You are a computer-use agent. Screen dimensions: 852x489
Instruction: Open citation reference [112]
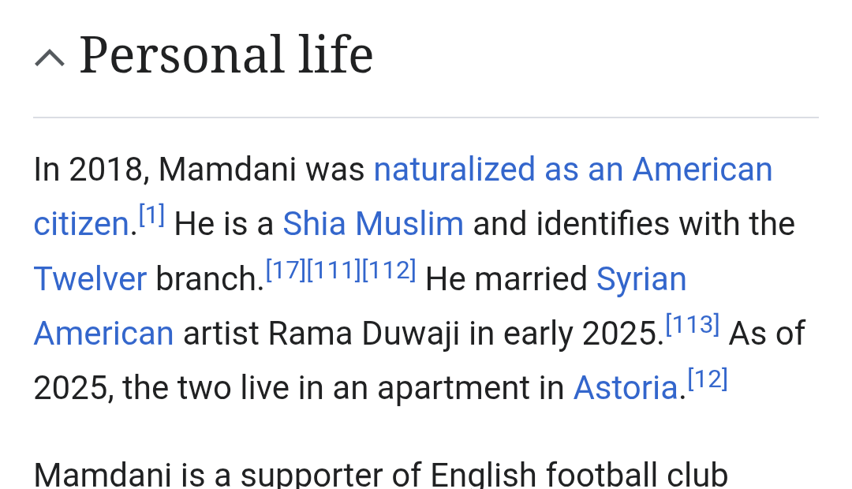pos(389,270)
